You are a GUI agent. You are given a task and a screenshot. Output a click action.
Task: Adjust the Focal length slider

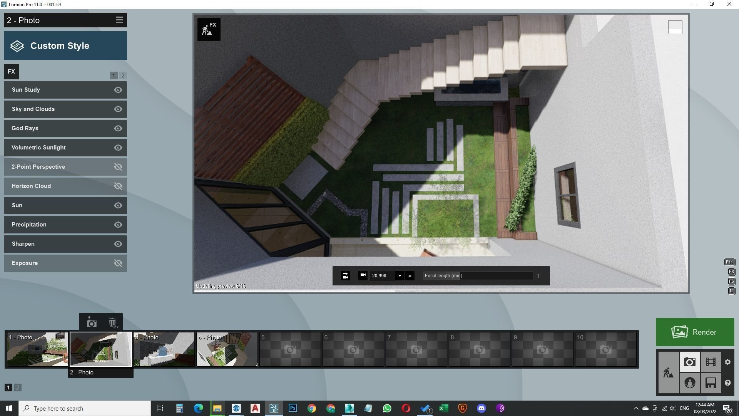click(477, 276)
